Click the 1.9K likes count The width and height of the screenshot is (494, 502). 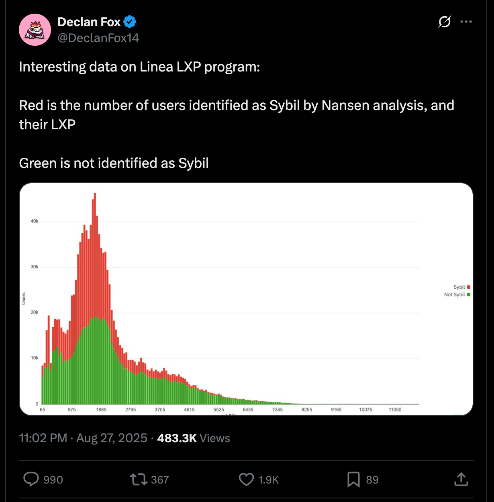click(x=268, y=480)
